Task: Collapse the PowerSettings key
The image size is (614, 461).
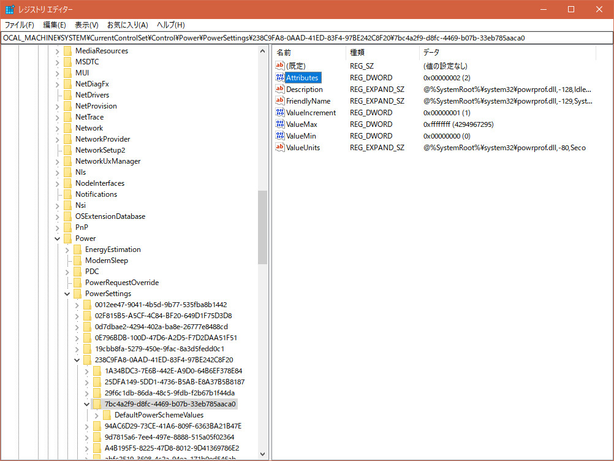Action: click(x=67, y=294)
